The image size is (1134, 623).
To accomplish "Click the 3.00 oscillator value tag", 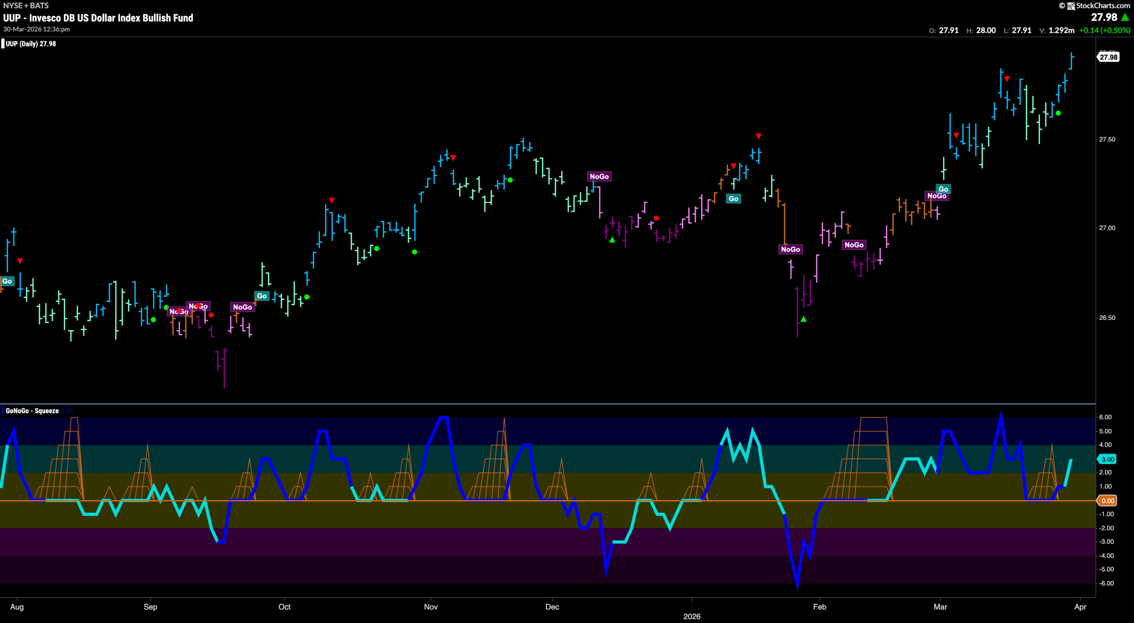I will [1107, 459].
